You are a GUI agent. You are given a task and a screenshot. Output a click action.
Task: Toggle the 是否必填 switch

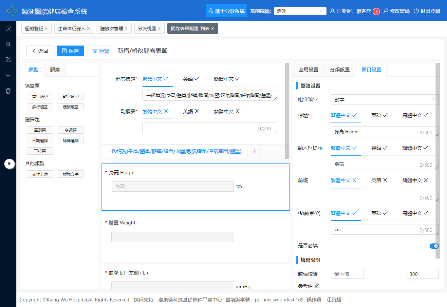tap(434, 246)
